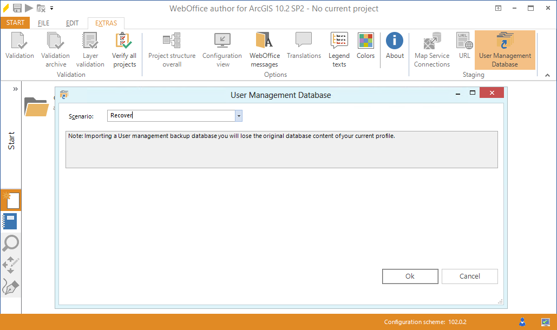Click Verify all projects
The image size is (557, 330).
click(124, 48)
